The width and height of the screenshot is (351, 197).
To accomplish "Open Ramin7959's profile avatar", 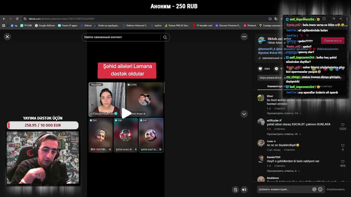I will point(261,159).
